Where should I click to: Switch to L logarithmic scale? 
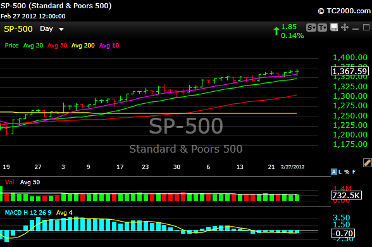340,172
